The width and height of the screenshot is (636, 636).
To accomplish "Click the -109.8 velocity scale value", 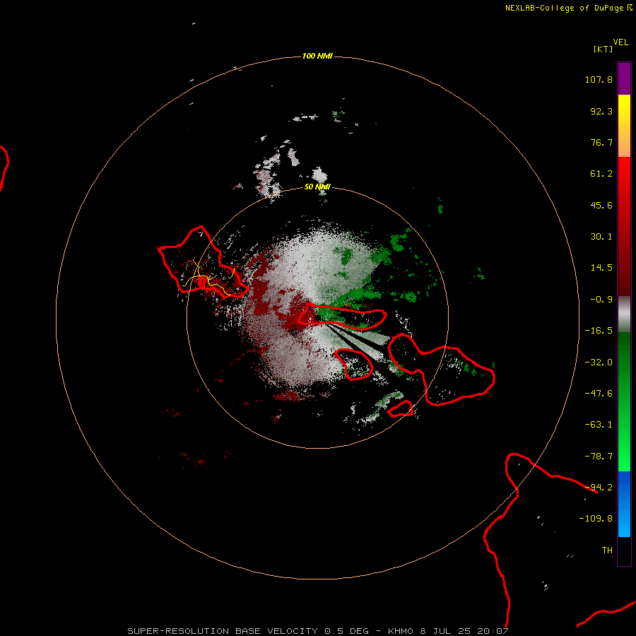I will (596, 519).
